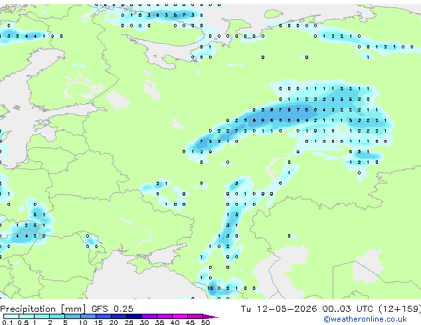Click the '(12+159)' forecast offset text
The image size is (421, 325).
click(x=400, y=309)
